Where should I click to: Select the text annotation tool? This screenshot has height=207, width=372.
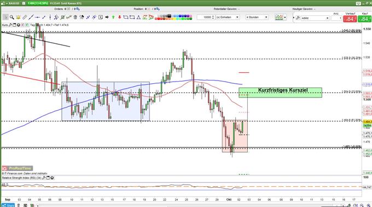pyautogui.click(x=101, y=17)
